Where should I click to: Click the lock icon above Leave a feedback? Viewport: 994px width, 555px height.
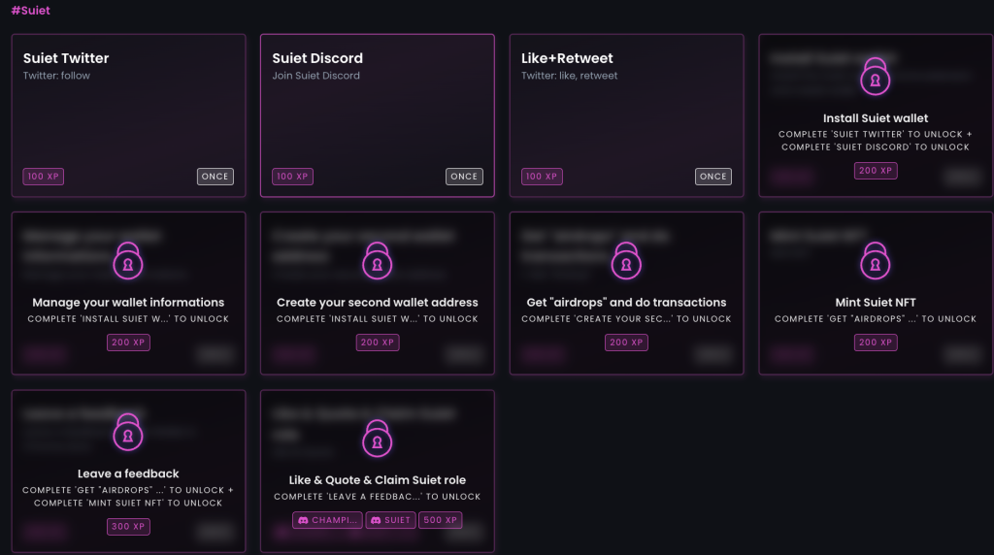[x=128, y=432]
